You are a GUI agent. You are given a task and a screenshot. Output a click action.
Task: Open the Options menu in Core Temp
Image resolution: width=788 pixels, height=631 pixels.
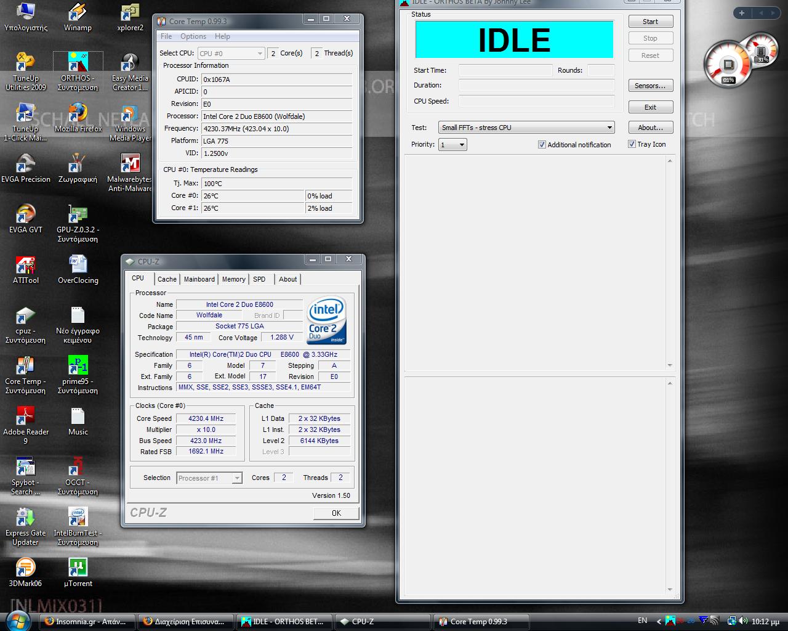coord(193,36)
